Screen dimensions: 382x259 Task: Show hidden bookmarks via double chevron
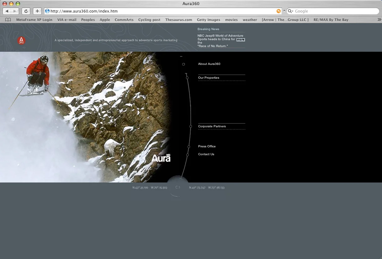379,19
